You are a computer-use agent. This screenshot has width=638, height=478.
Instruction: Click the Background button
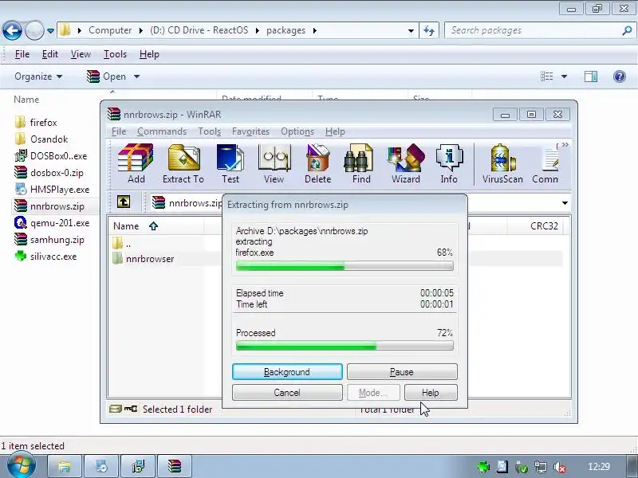[287, 372]
